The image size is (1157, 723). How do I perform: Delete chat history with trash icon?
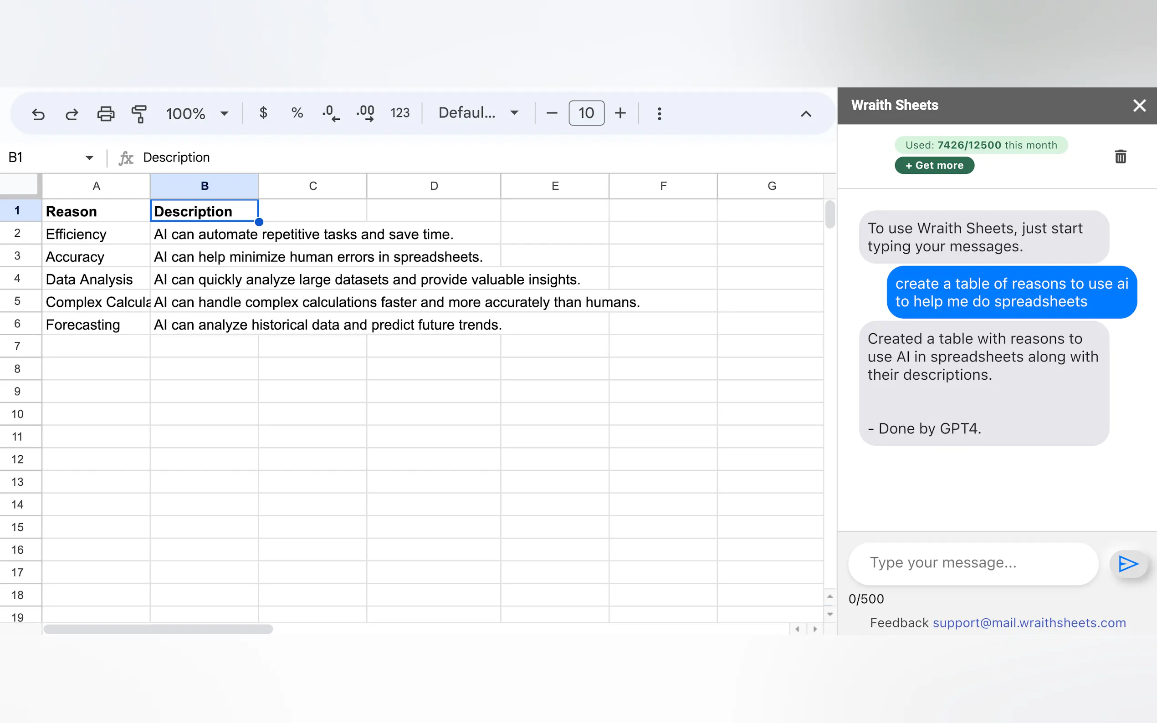point(1120,156)
